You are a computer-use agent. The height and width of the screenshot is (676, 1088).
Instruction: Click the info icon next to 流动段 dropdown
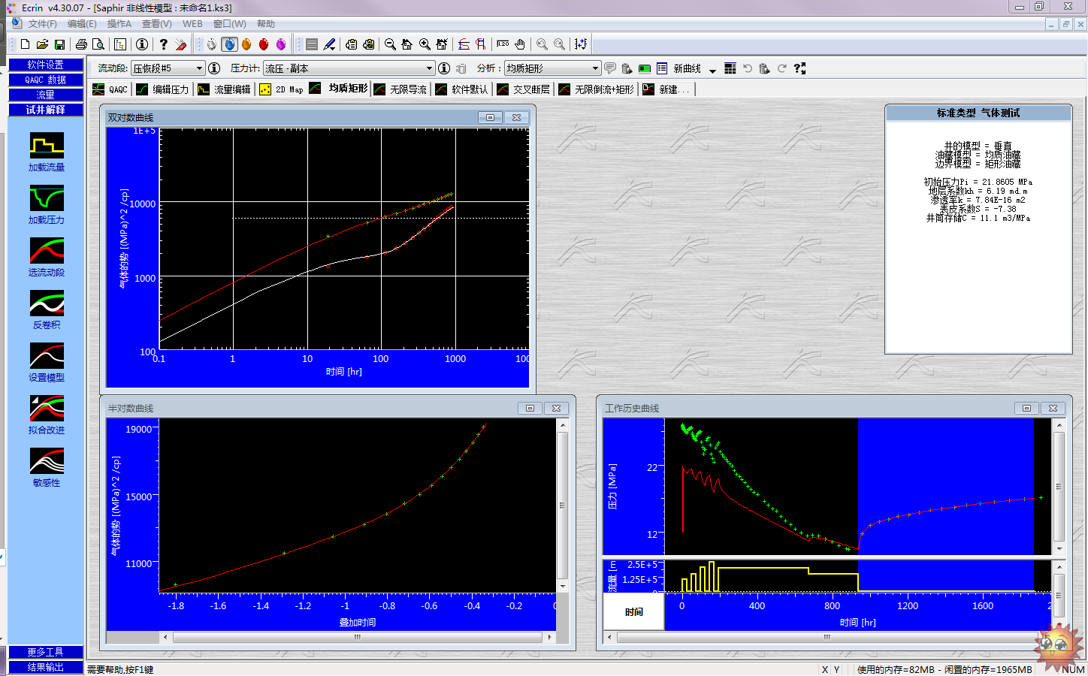coord(214,68)
